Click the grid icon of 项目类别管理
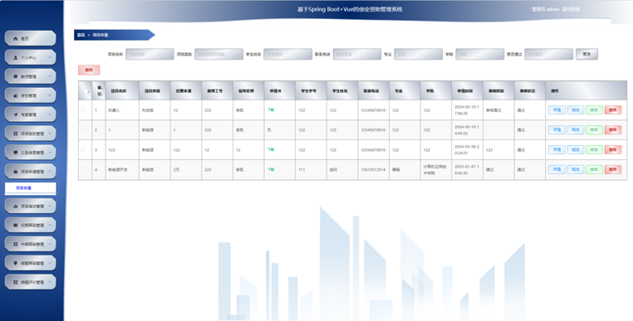Image resolution: width=633 pixels, height=321 pixels. [x=16, y=134]
